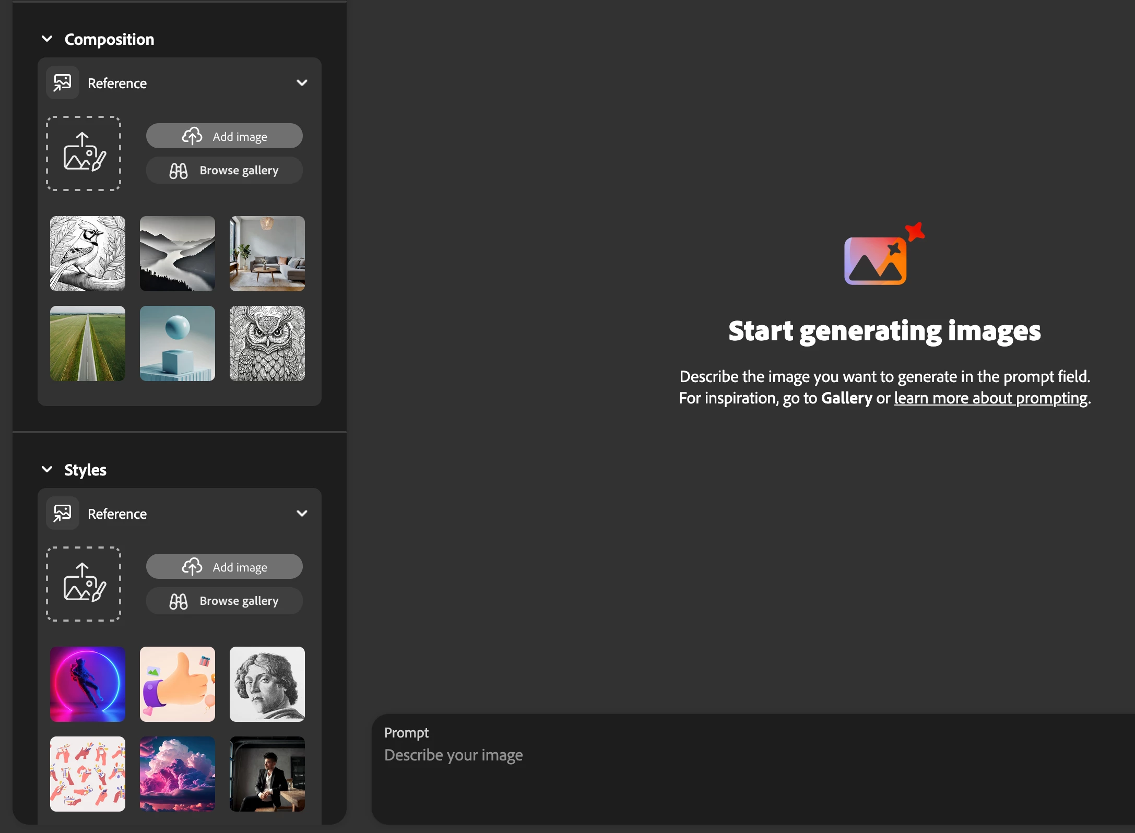The image size is (1135, 833).
Task: Choose the owl line-art composition thumbnail
Action: [267, 343]
